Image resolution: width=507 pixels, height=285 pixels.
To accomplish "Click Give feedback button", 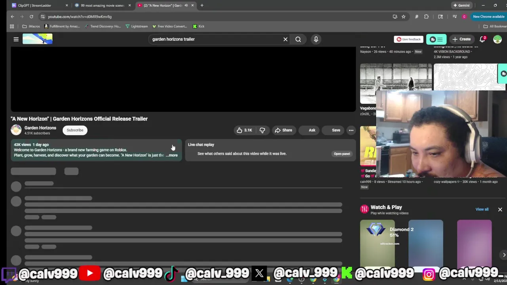I will (409, 39).
